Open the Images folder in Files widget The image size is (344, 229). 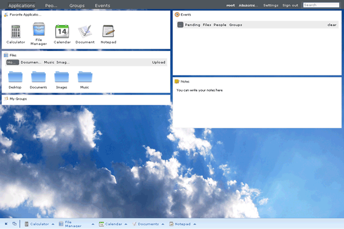coord(62,80)
